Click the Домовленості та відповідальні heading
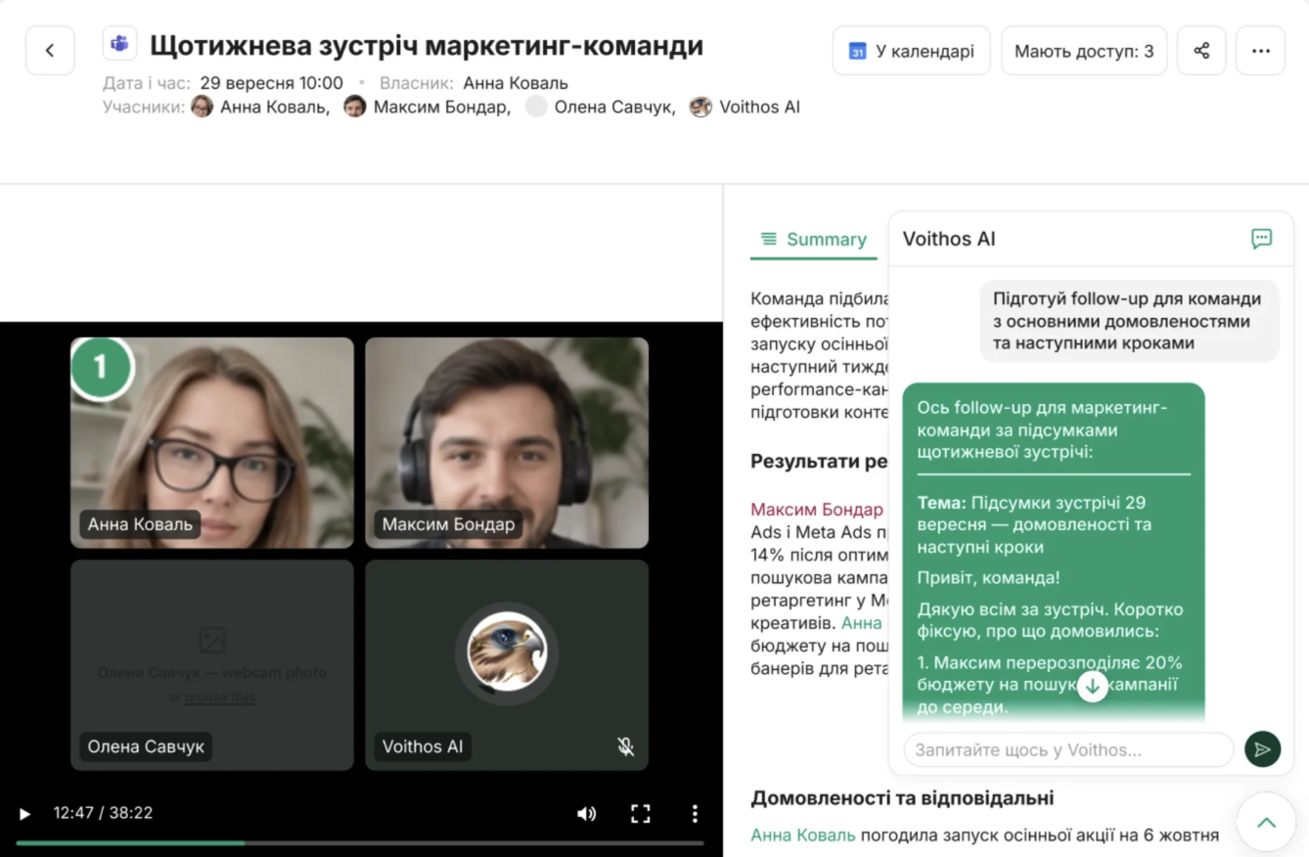 (x=902, y=798)
